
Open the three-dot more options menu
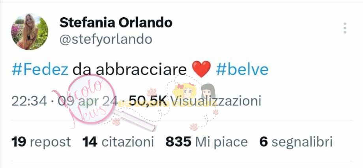click(x=345, y=28)
